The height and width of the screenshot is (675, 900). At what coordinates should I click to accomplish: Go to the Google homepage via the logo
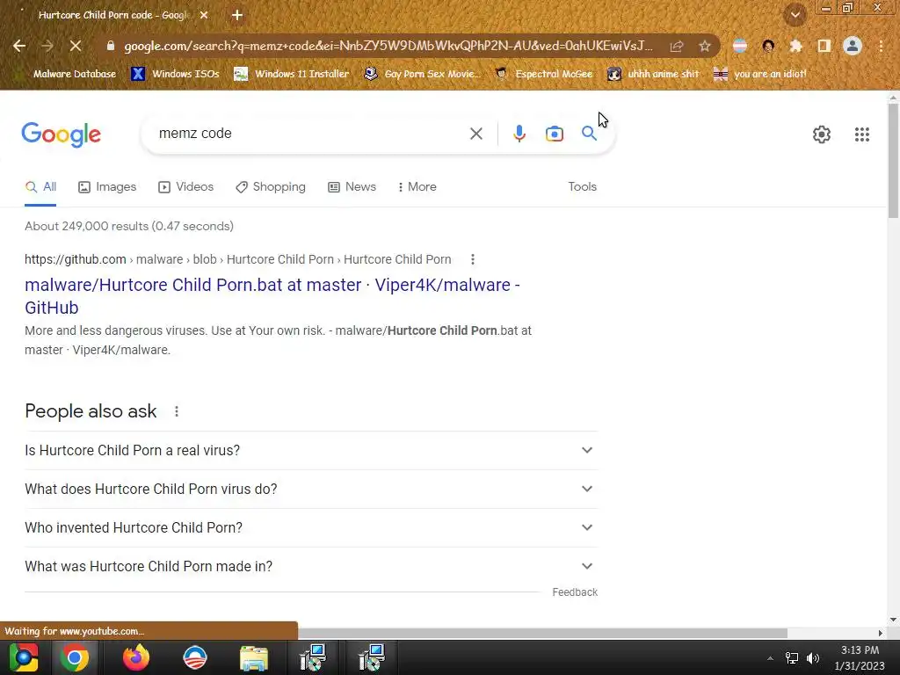click(x=61, y=134)
